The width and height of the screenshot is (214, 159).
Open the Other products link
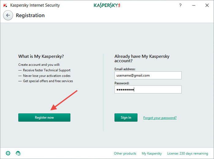tap(125, 154)
